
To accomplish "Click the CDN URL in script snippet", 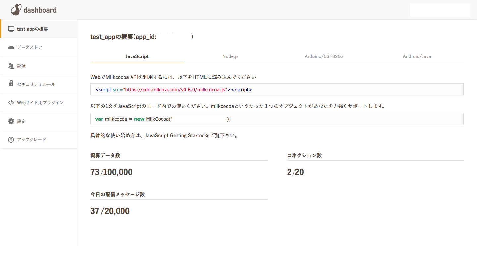I will click(175, 90).
